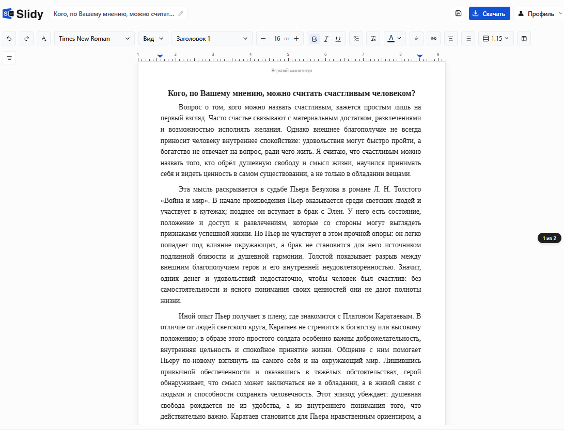564x430 pixels.
Task: Click the font size field showing 16
Action: 277,39
